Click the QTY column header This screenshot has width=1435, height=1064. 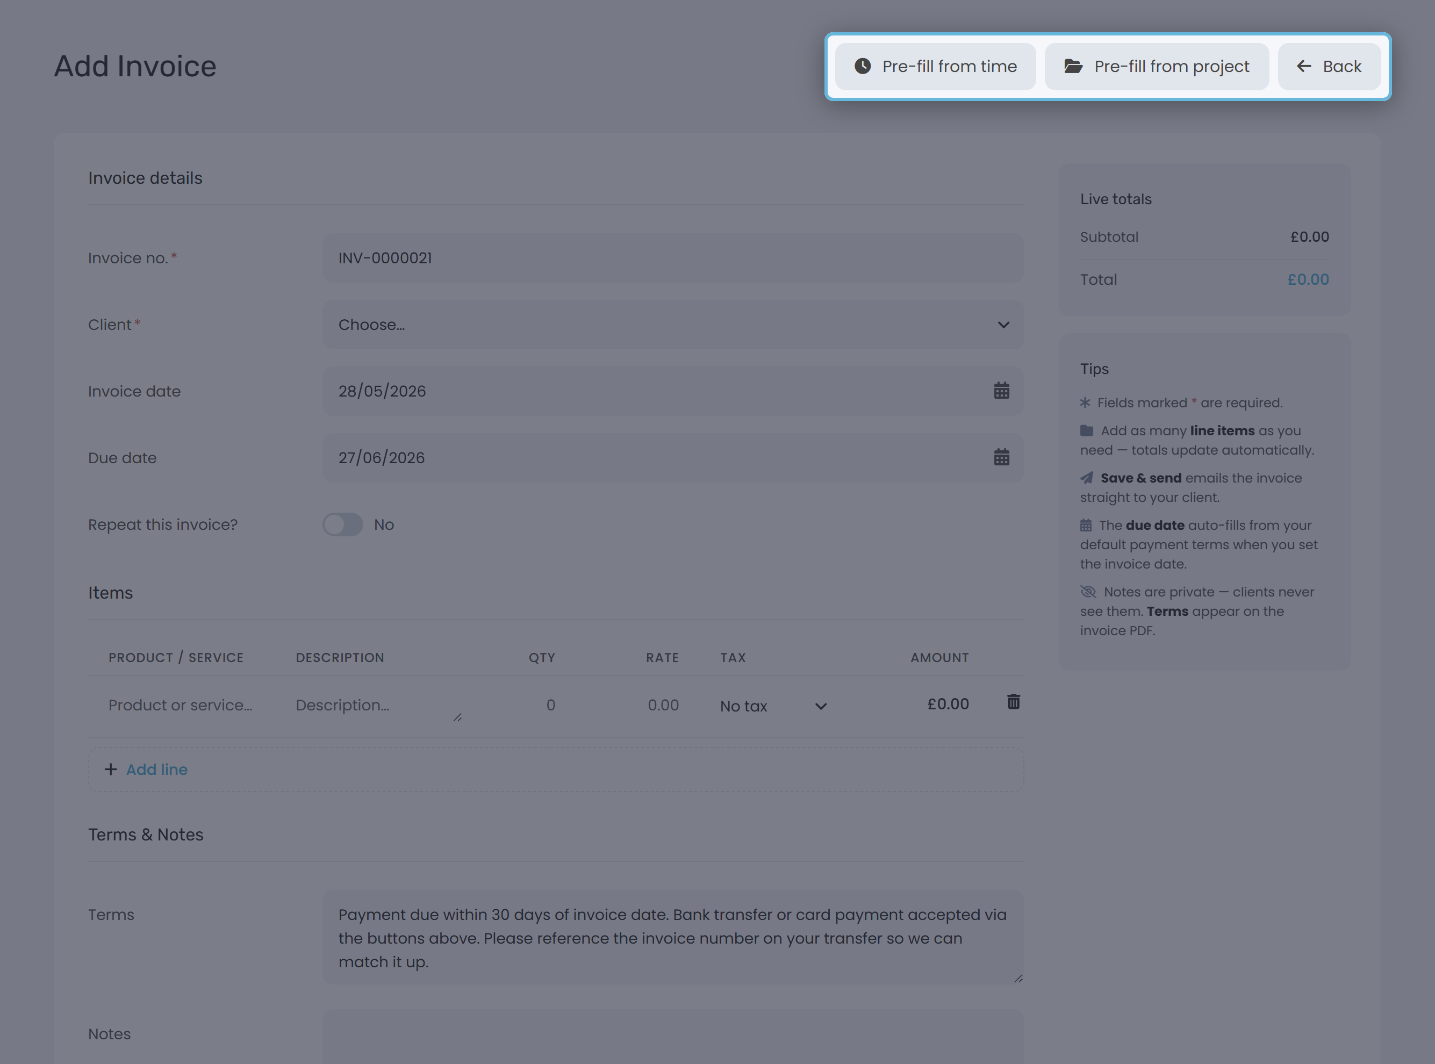point(542,658)
